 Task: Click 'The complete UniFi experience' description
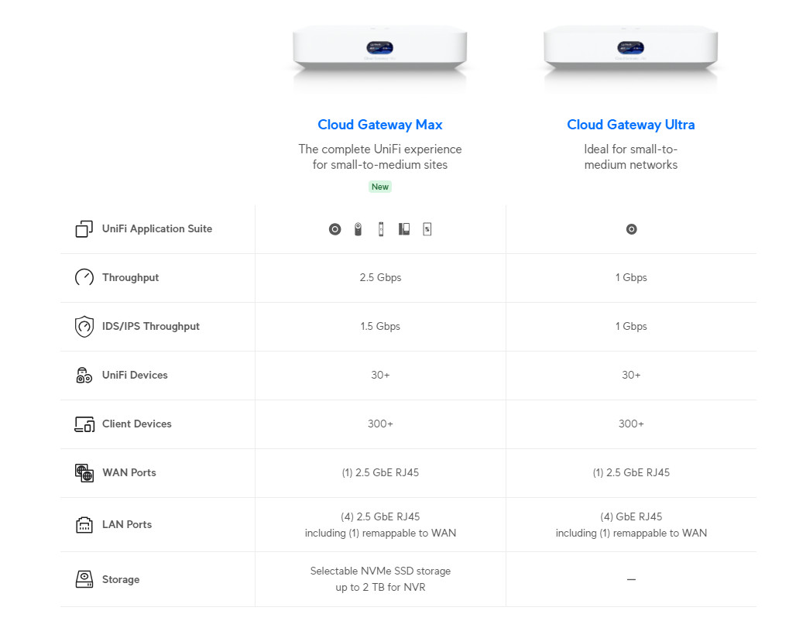coord(380,149)
